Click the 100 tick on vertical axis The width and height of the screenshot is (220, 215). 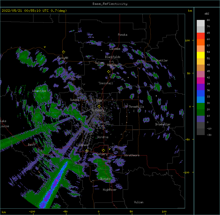pos(187,40)
